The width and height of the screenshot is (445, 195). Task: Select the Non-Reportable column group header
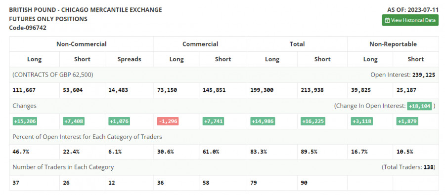[393, 44]
